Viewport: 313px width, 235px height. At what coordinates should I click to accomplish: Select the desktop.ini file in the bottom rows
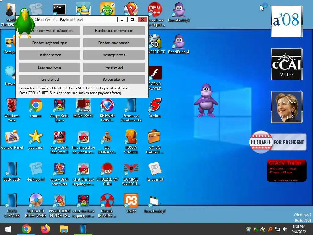(x=36, y=171)
